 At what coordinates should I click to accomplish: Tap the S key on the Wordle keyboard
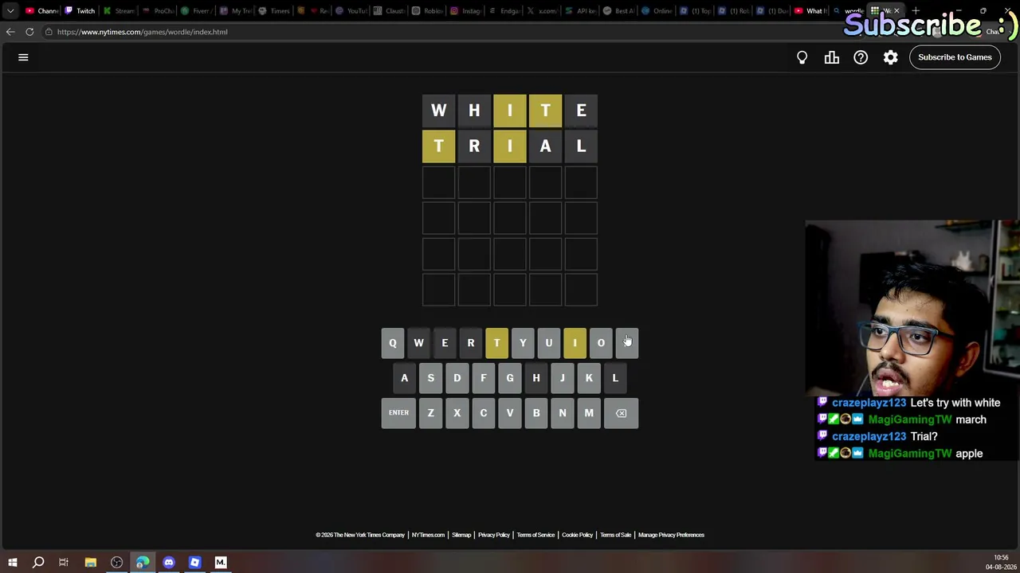coord(431,378)
